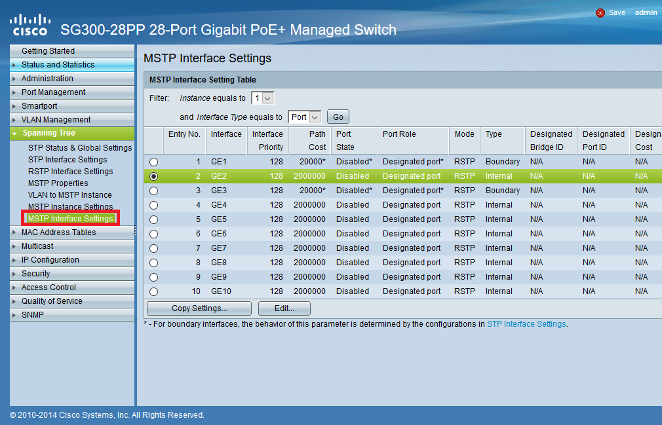This screenshot has width=662, height=425.
Task: Select the GE6 row radio button
Action: coord(153,234)
